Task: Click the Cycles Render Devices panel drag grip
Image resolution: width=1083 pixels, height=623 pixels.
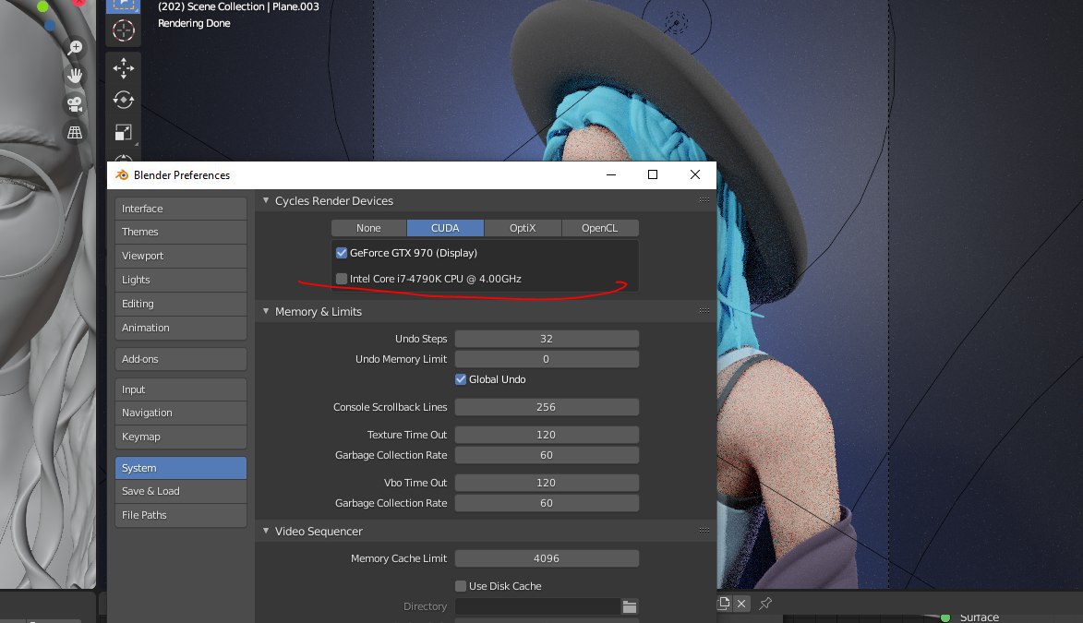Action: [x=704, y=200]
